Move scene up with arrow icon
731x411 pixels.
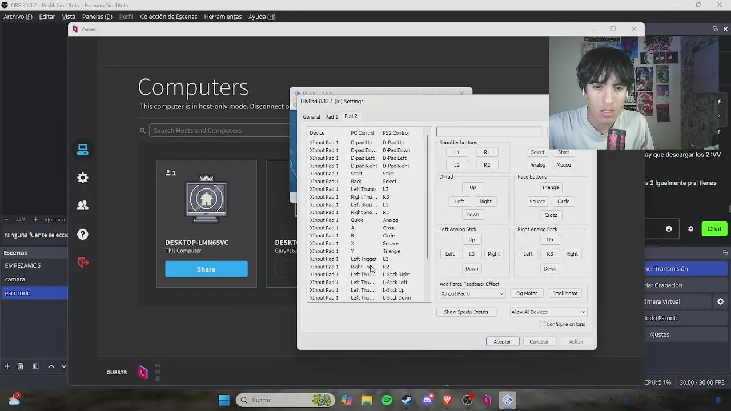[51, 366]
